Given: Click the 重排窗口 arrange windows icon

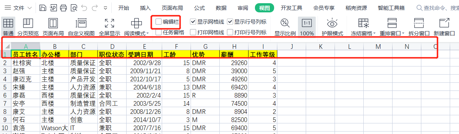Looking at the screenshot, I should 392,24.
